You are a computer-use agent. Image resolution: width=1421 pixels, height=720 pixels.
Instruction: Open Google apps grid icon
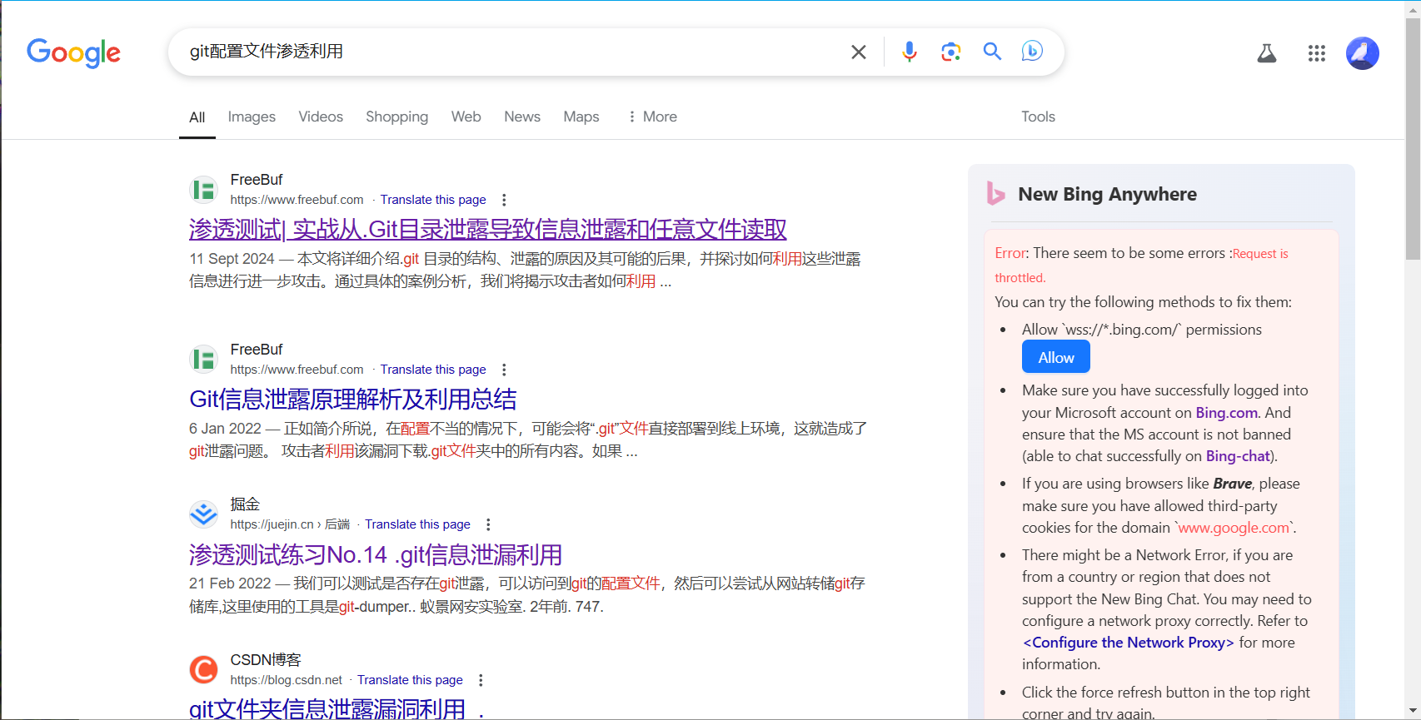pos(1317,53)
